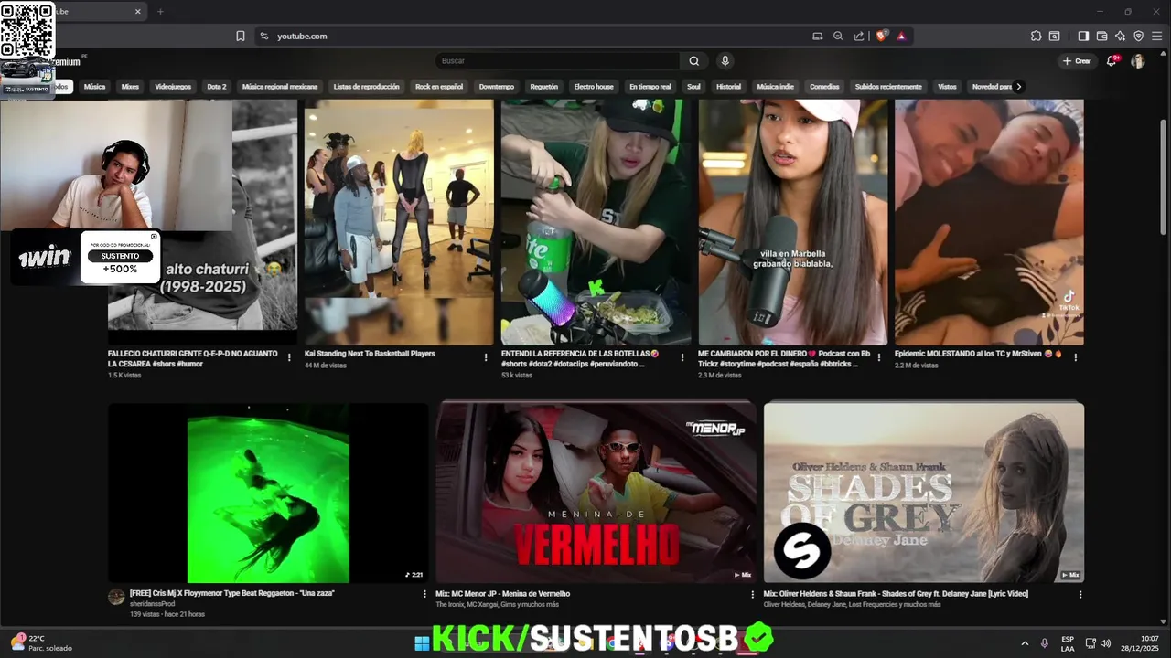This screenshot has height=658, width=1171.
Task: Open site settings icon beside youtube.com
Action: pyautogui.click(x=264, y=36)
